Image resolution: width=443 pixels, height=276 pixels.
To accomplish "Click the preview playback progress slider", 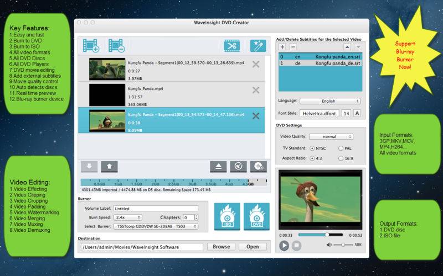I will point(321,235).
